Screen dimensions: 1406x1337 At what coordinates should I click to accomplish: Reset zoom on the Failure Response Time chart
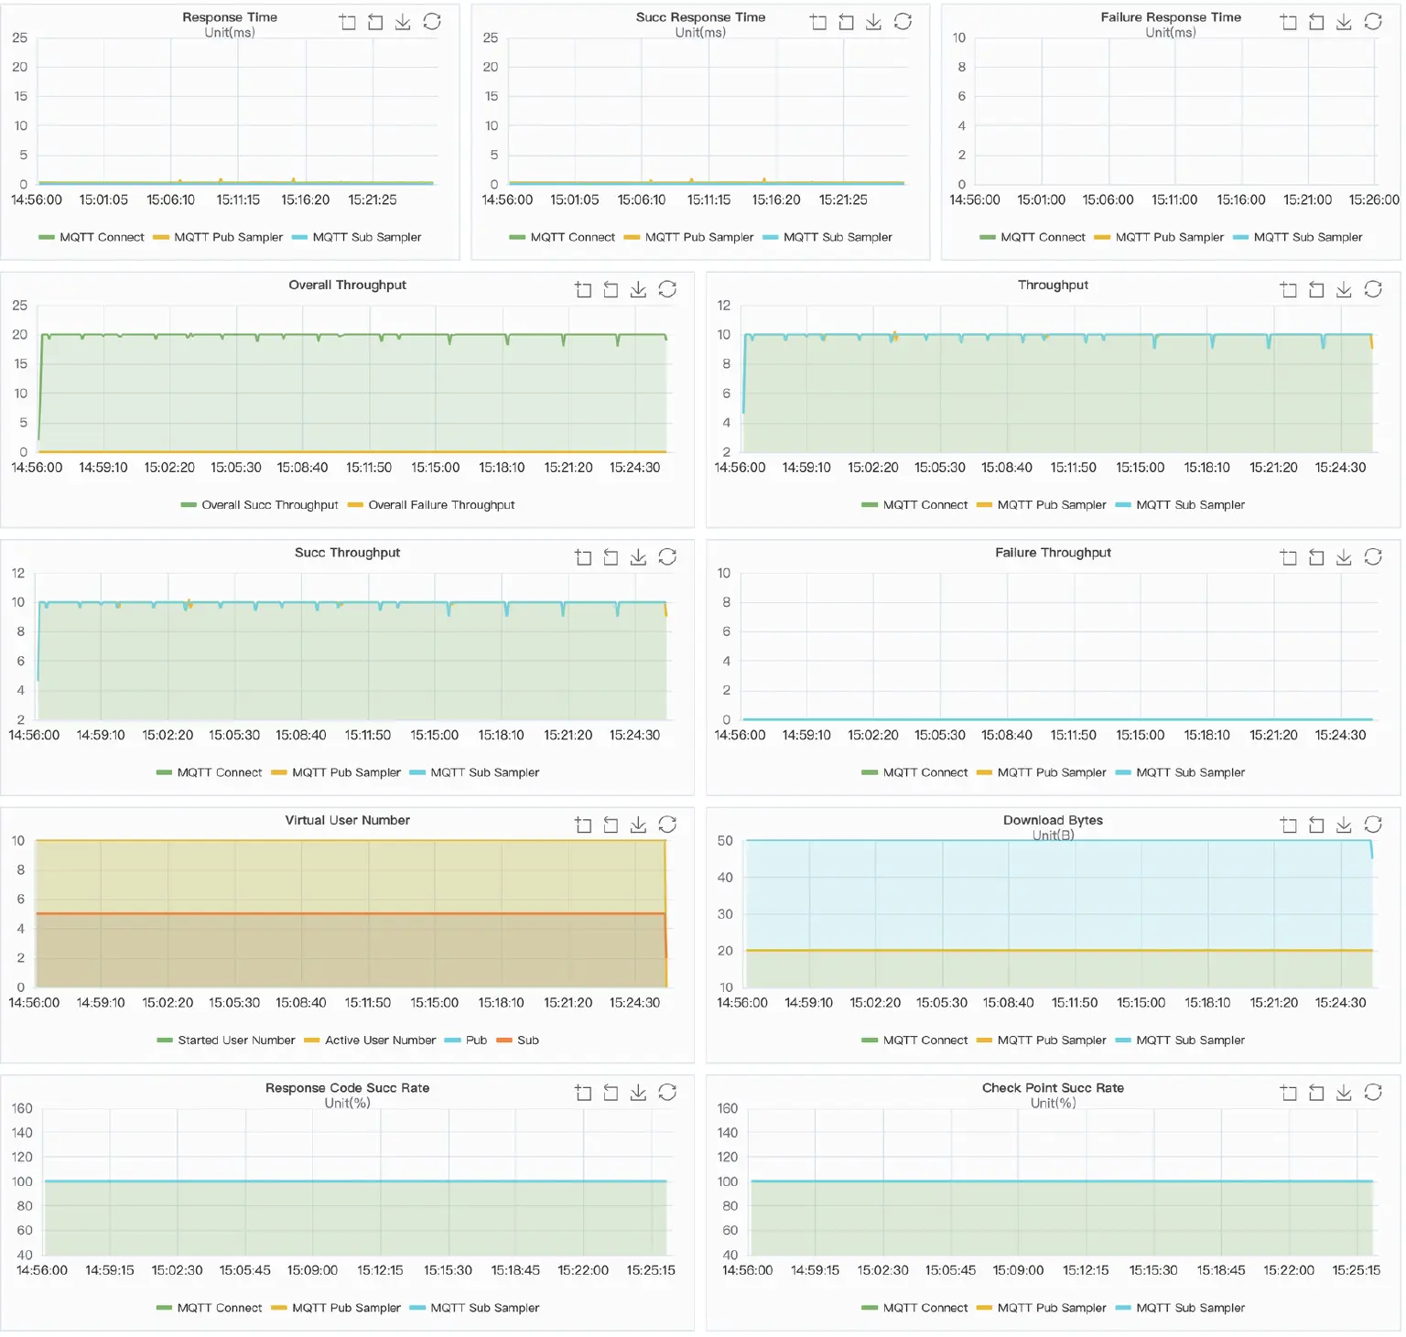click(x=1316, y=21)
